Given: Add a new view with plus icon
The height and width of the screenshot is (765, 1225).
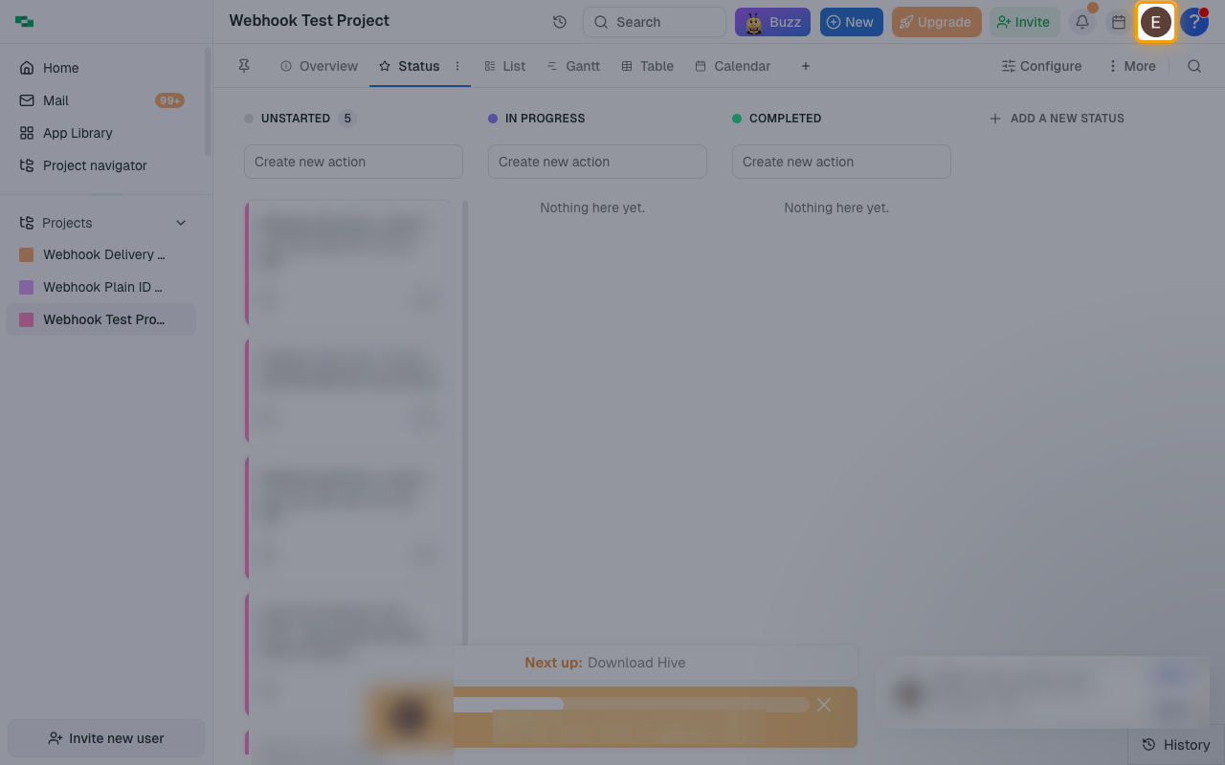Looking at the screenshot, I should 806,66.
